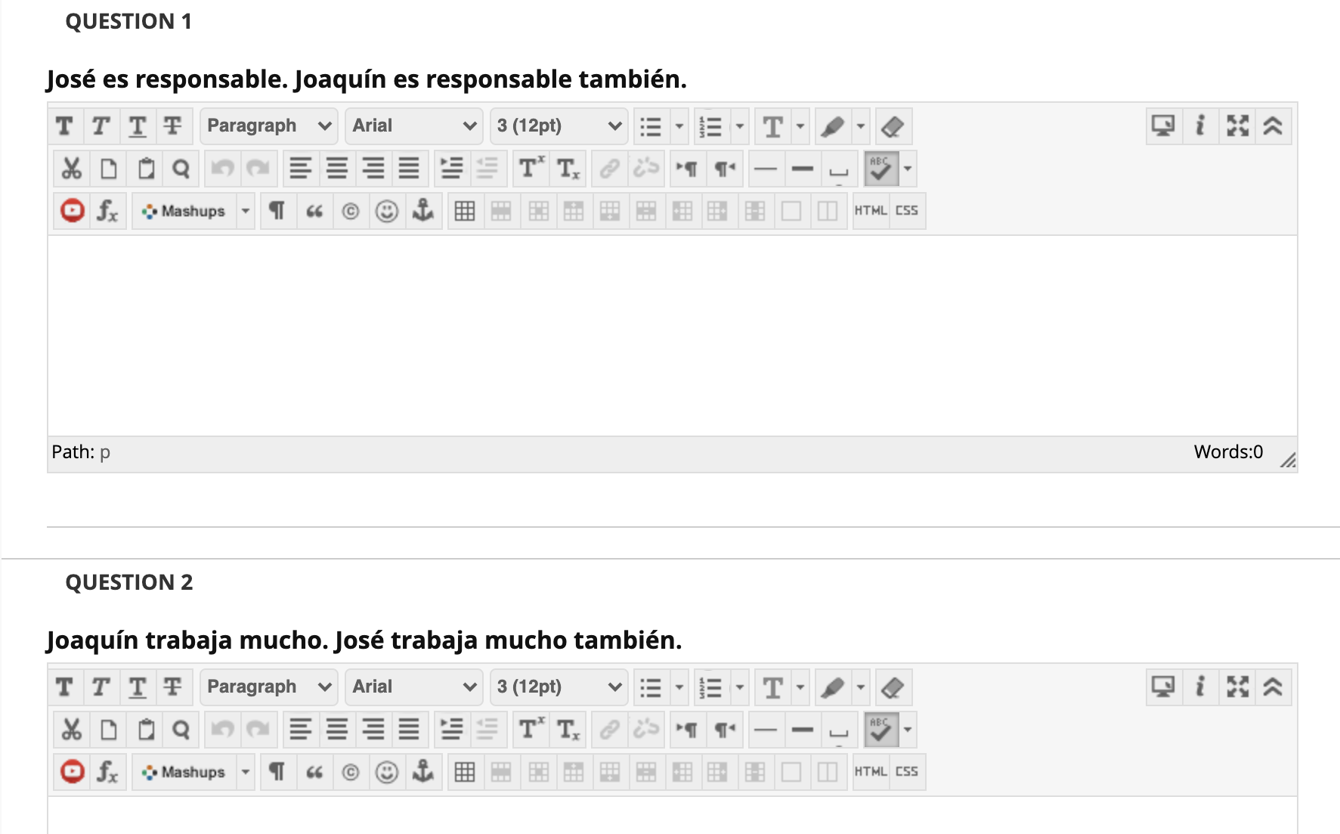Screen dimensions: 1340x834
Task: Click inside the Question 1 answer text area
Action: [x=671, y=335]
